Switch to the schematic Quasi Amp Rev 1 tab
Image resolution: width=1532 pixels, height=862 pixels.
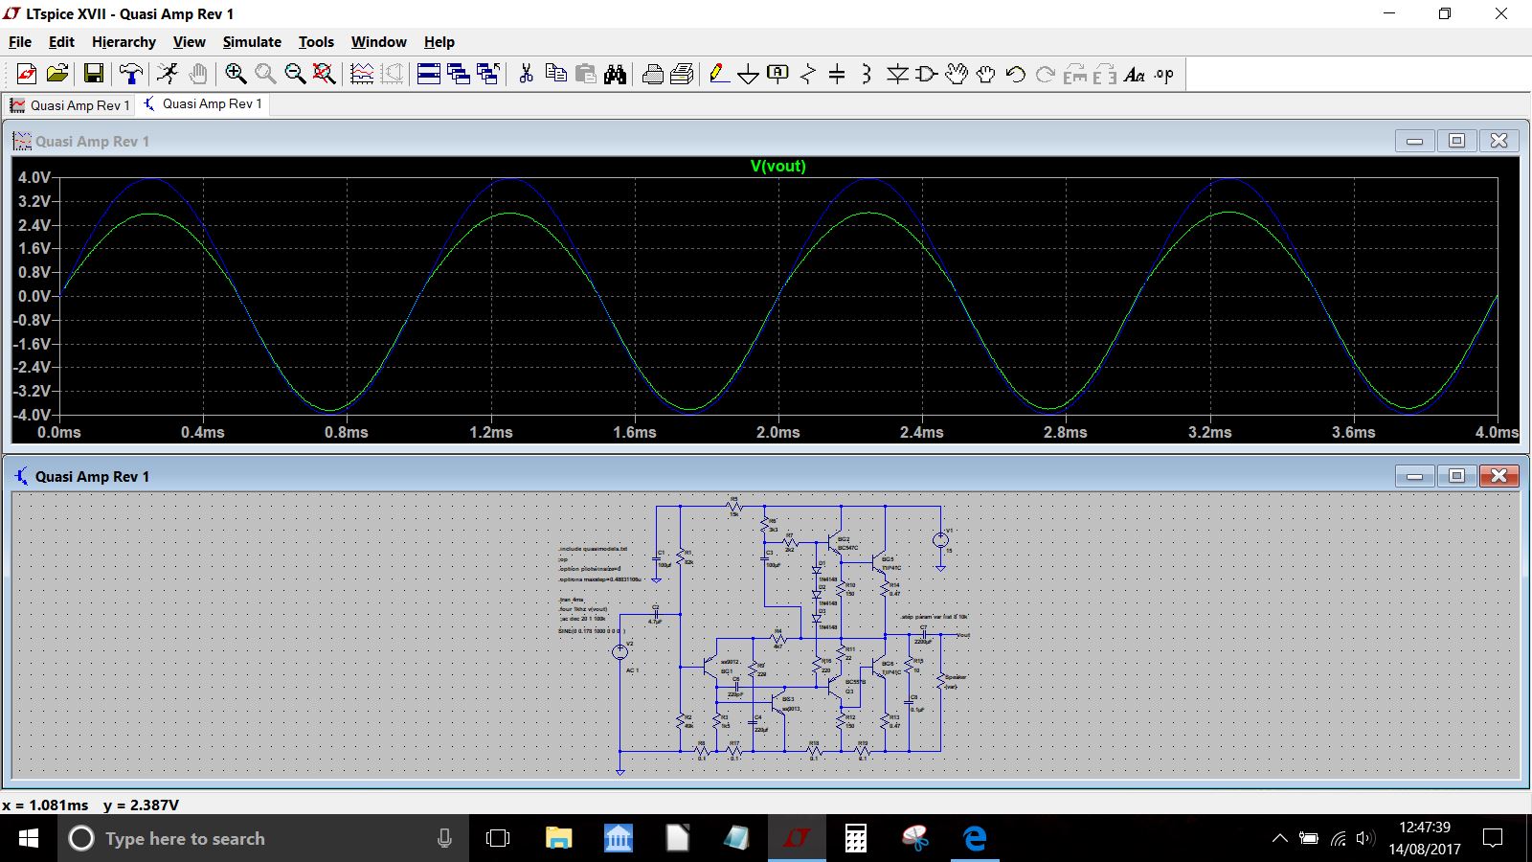pyautogui.click(x=202, y=103)
